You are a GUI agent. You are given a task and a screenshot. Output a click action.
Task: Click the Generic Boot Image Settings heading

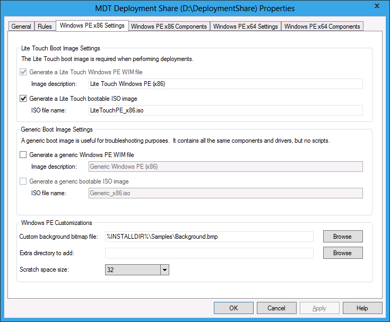(x=57, y=129)
